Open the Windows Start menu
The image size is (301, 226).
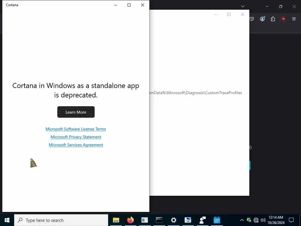(7, 220)
